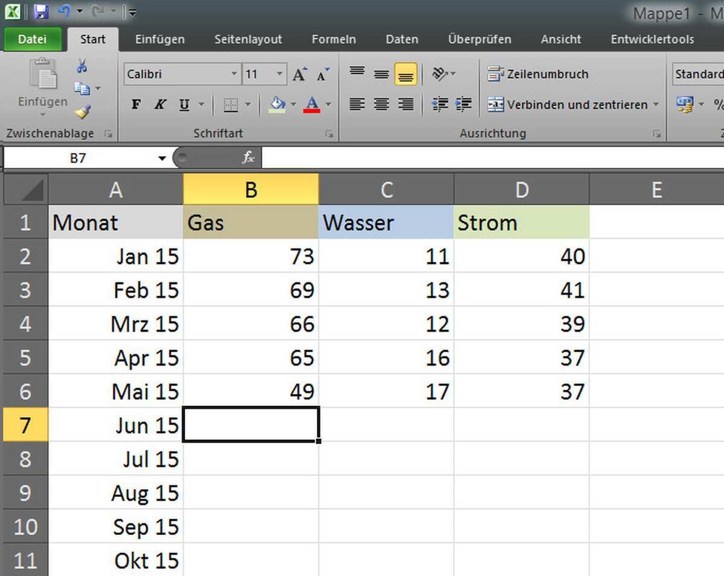The image size is (724, 576).
Task: Toggle italic formatting (K button)
Action: (160, 104)
